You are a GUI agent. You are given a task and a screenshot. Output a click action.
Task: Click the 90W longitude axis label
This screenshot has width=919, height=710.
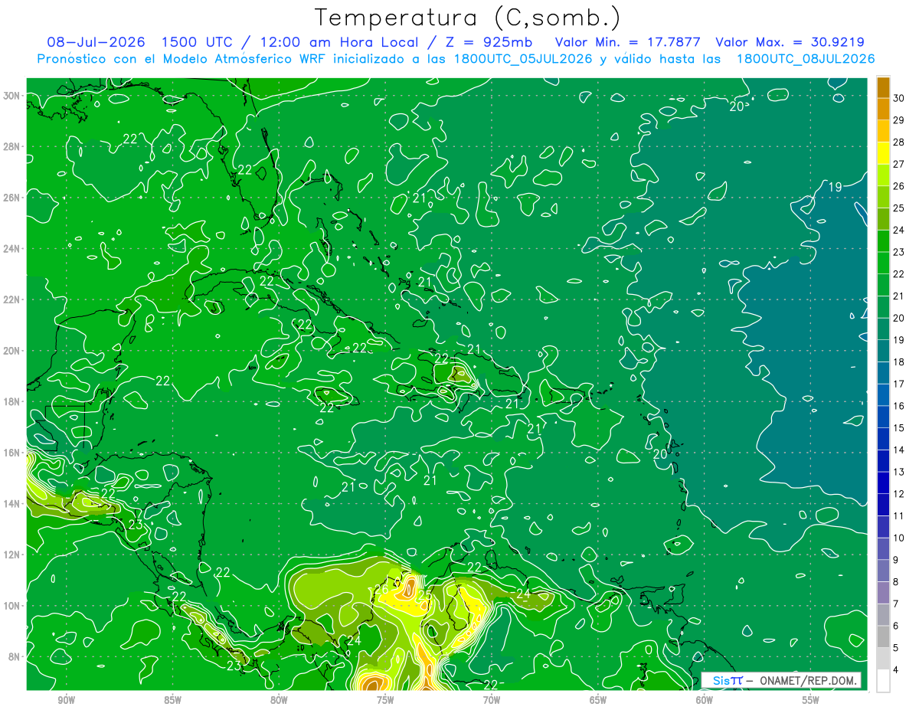pos(66,700)
